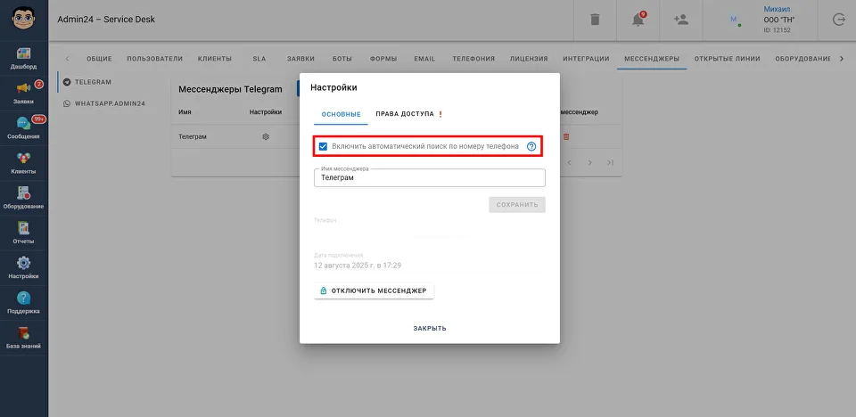856x417 pixels.
Task: Click the Имя мессенджера input field
Action: [x=430, y=178]
